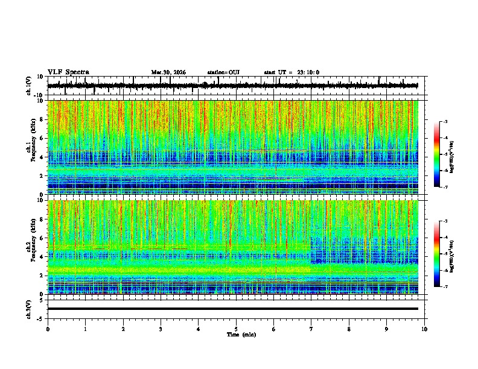Click the '2' kHz tick of ch.2 spectrogram

click(42, 276)
